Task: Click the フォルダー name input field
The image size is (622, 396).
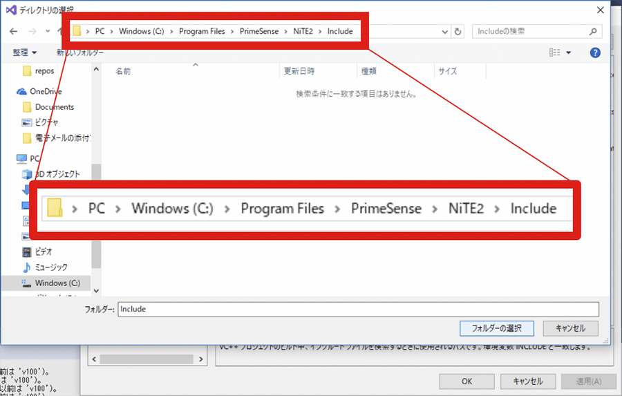Action: click(358, 309)
